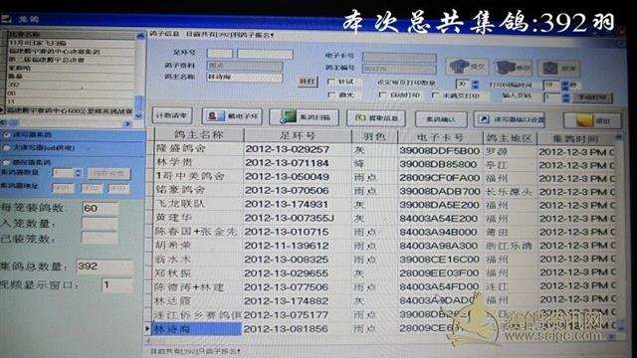Enable the 针试 checkbox

coord(331,82)
